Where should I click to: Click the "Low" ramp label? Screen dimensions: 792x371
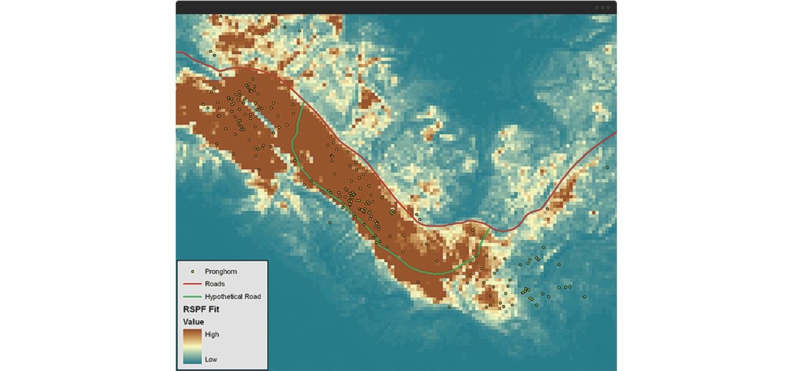coord(211,359)
